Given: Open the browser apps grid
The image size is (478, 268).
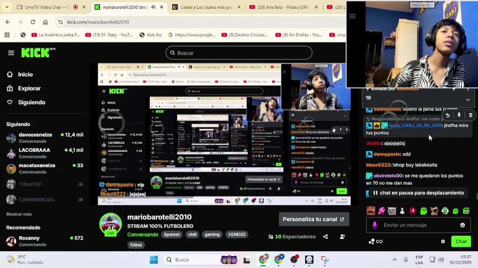Looking at the screenshot, I should (x=7, y=35).
